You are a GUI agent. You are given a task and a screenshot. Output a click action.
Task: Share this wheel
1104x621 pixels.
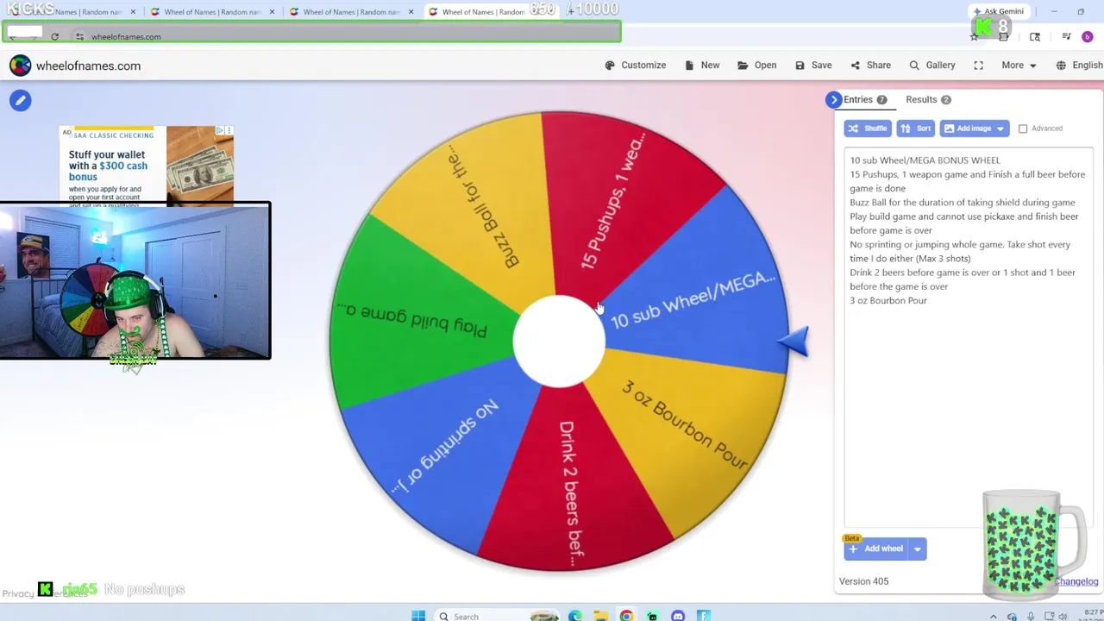pyautogui.click(x=870, y=66)
